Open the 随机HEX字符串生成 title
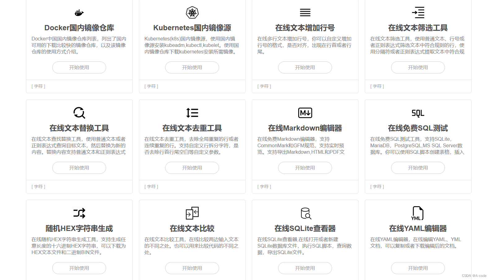 79,228
